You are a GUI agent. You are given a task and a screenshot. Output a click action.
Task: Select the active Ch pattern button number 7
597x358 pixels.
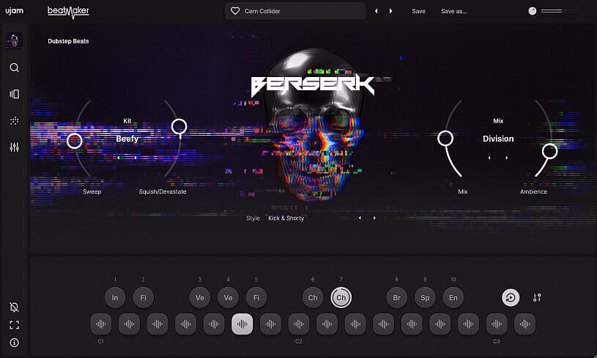tap(341, 297)
